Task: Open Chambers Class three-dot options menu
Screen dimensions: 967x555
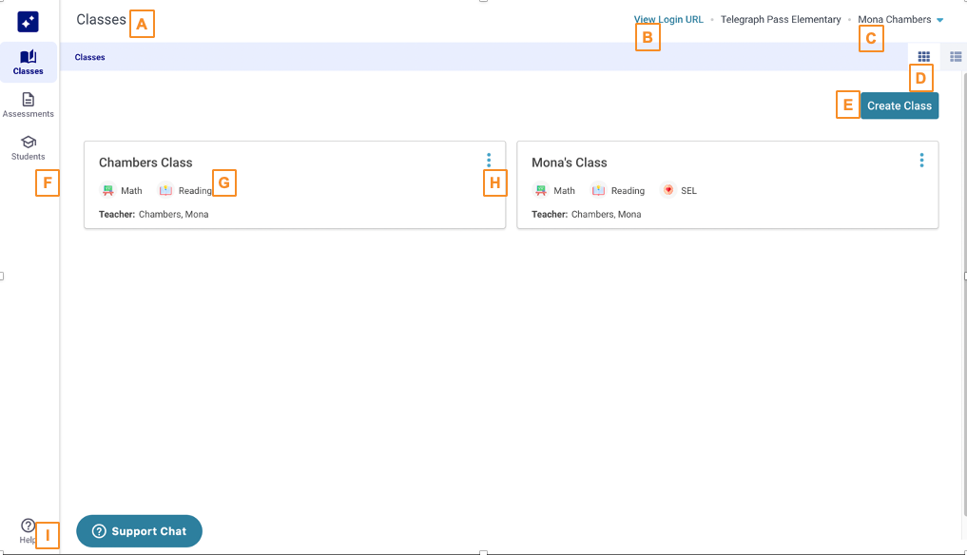Action: (x=489, y=161)
